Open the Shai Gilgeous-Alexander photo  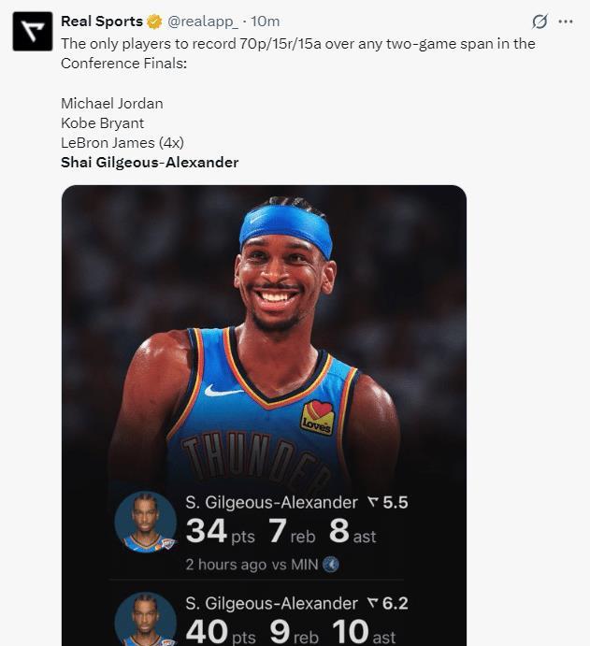264,415
